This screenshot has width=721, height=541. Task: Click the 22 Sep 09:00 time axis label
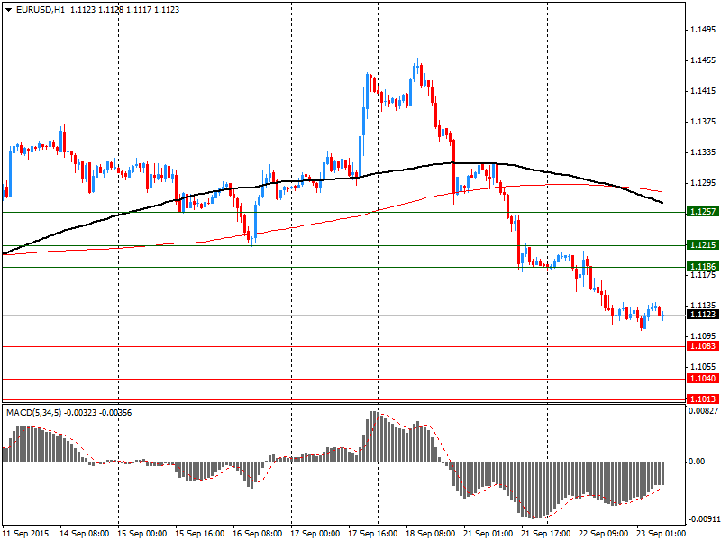pos(603,534)
